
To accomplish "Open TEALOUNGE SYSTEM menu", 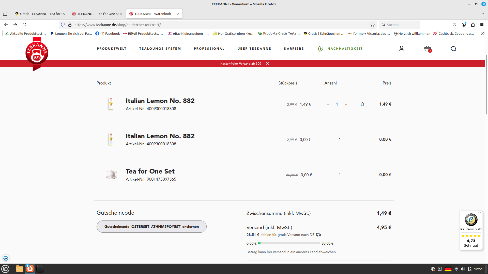I will coord(160,49).
